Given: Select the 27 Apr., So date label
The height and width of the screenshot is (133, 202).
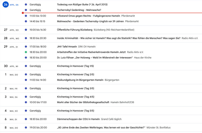Looking at the screenshot, I should [x=11, y=30].
